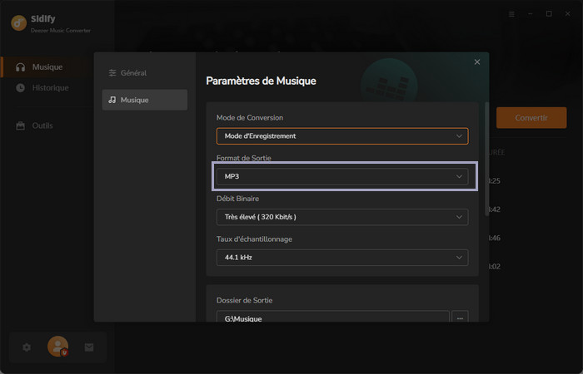Expand the Débit Binaire dropdown
Image resolution: width=583 pixels, height=374 pixels.
(x=341, y=217)
